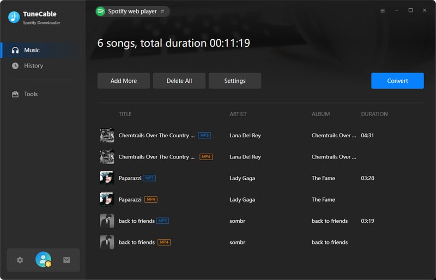Open settings gear in sidebar footer
The image size is (436, 280).
20,260
